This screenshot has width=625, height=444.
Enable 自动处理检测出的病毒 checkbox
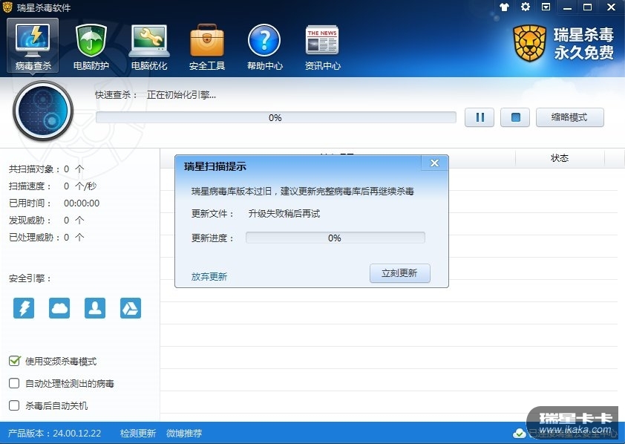tap(14, 383)
